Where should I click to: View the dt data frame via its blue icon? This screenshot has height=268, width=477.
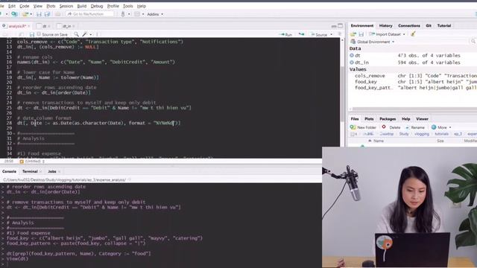(x=352, y=55)
